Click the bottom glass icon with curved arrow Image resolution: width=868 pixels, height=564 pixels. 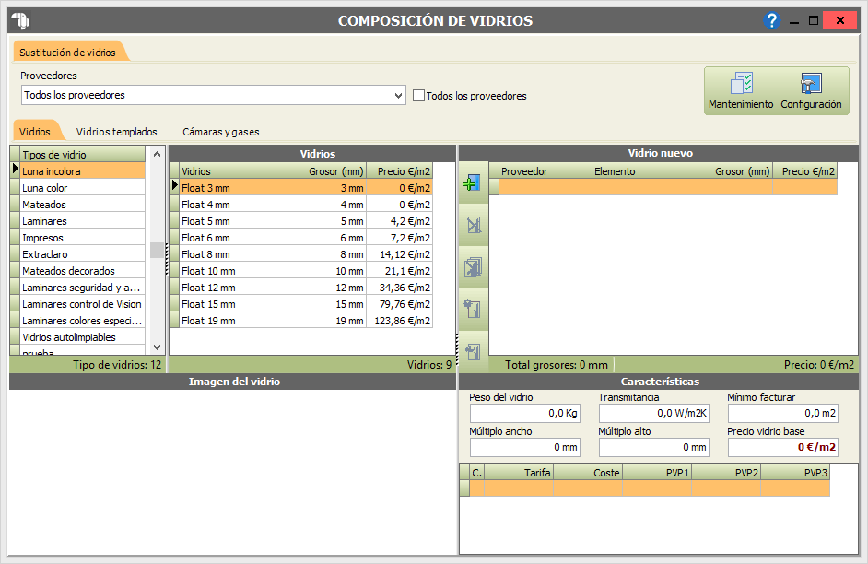[x=473, y=351]
